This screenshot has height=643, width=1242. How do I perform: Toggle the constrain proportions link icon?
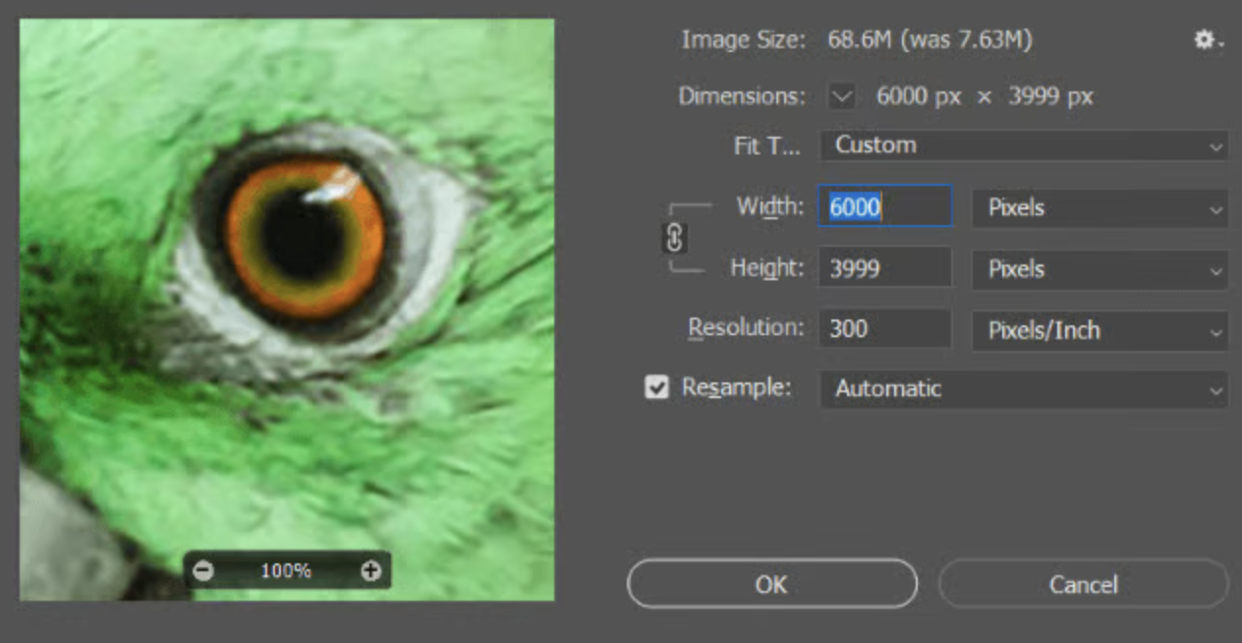point(674,238)
